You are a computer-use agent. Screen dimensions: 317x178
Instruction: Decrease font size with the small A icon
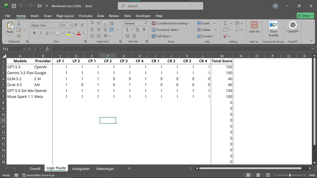[82, 25]
